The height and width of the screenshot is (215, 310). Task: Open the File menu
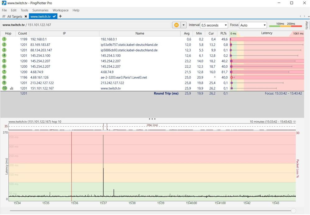pyautogui.click(x=4, y=10)
